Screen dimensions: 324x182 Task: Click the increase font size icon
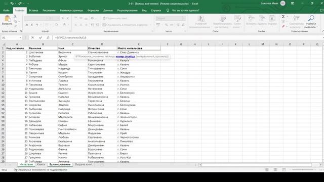63,18
